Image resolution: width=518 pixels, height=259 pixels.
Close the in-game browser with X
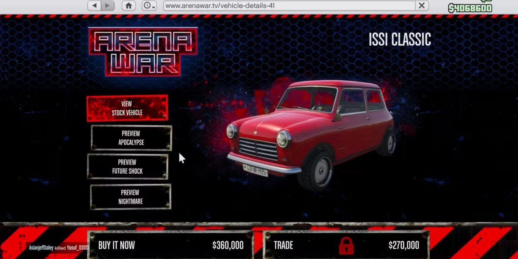tap(422, 6)
